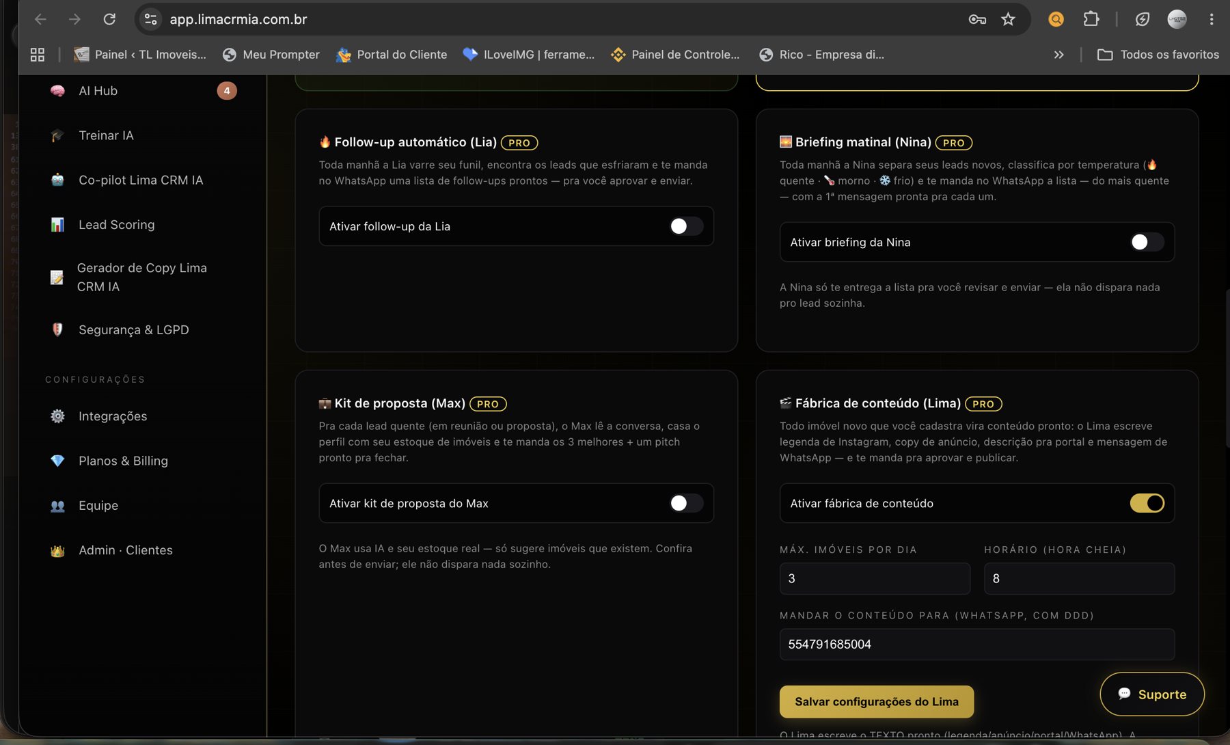This screenshot has height=745, width=1230.
Task: Open the Painel de Controle bookmark
Action: 675,55
